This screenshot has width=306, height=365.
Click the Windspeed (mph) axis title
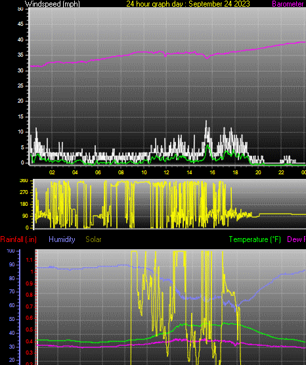53,4
